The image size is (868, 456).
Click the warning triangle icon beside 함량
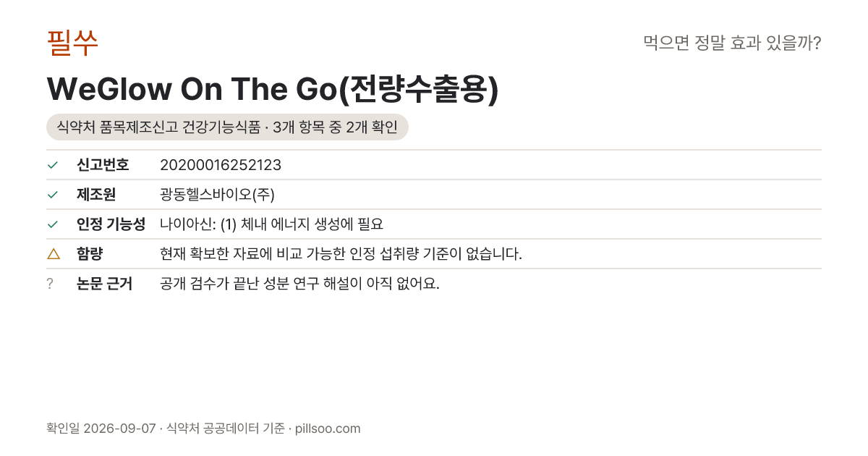[53, 253]
